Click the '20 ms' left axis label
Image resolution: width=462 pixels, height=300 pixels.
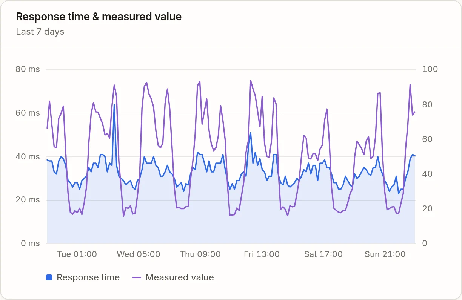28,200
